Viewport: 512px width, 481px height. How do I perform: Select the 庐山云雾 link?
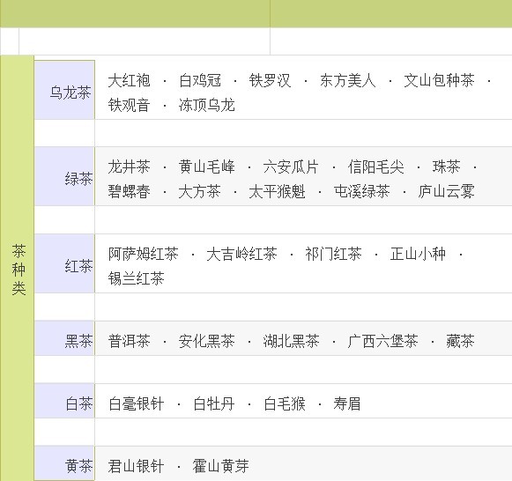pyautogui.click(x=447, y=191)
